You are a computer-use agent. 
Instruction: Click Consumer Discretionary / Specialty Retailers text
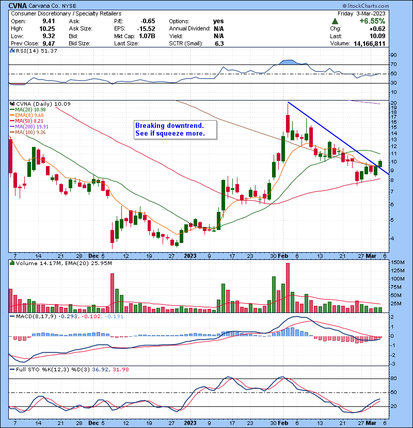[x=66, y=13]
